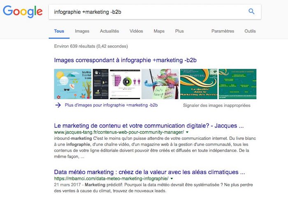This screenshot has width=288, height=199.
Task: Open 'La Qualité dans le Marketing' thumbnail
Action: click(x=199, y=84)
